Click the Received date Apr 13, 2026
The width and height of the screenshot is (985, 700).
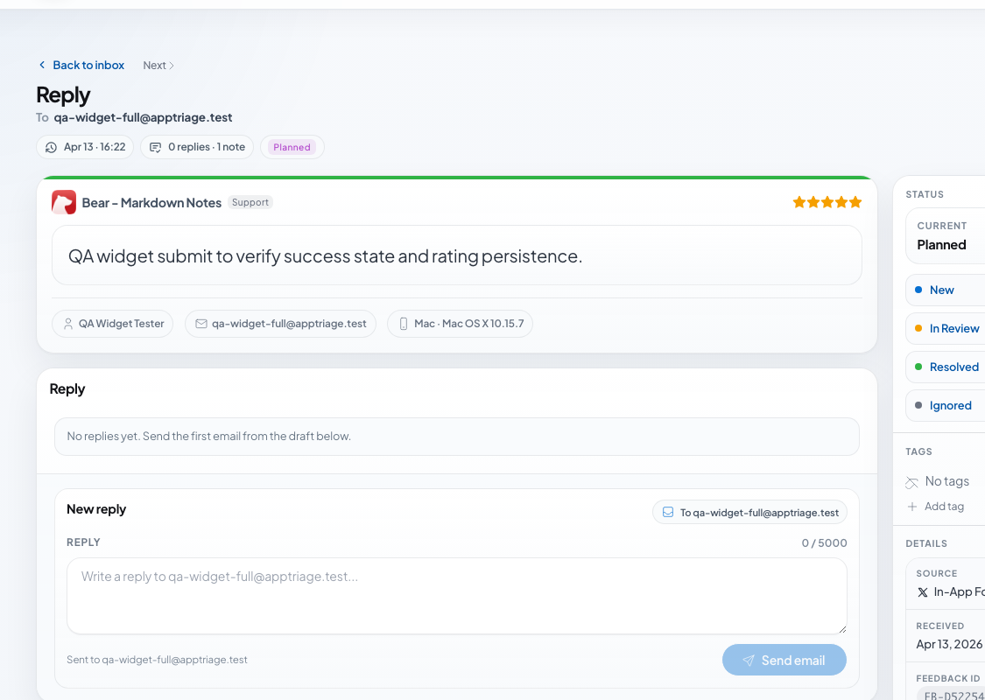pyautogui.click(x=950, y=644)
